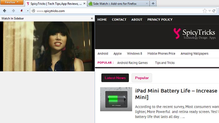Open the Android Racing Games popular link

coord(132,63)
